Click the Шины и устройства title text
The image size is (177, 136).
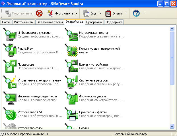93,64
